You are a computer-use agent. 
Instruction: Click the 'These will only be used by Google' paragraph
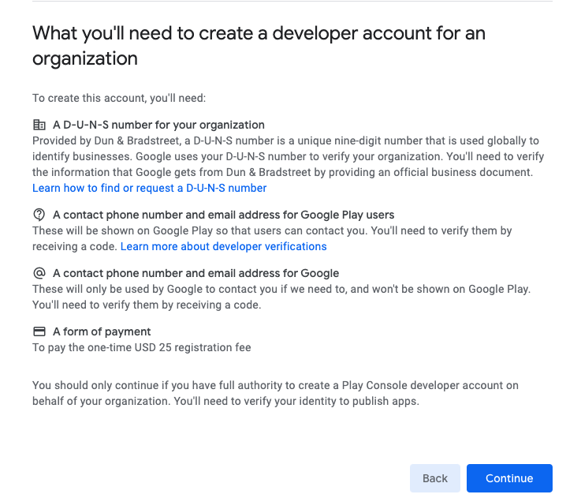pos(281,297)
